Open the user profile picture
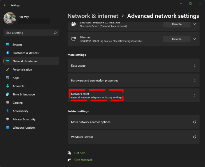205x167 pixels. pos(10,18)
